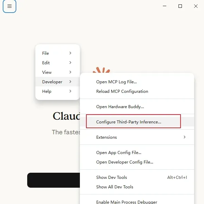Click the black button behind the menu
204x204 pixels.
coord(53,180)
